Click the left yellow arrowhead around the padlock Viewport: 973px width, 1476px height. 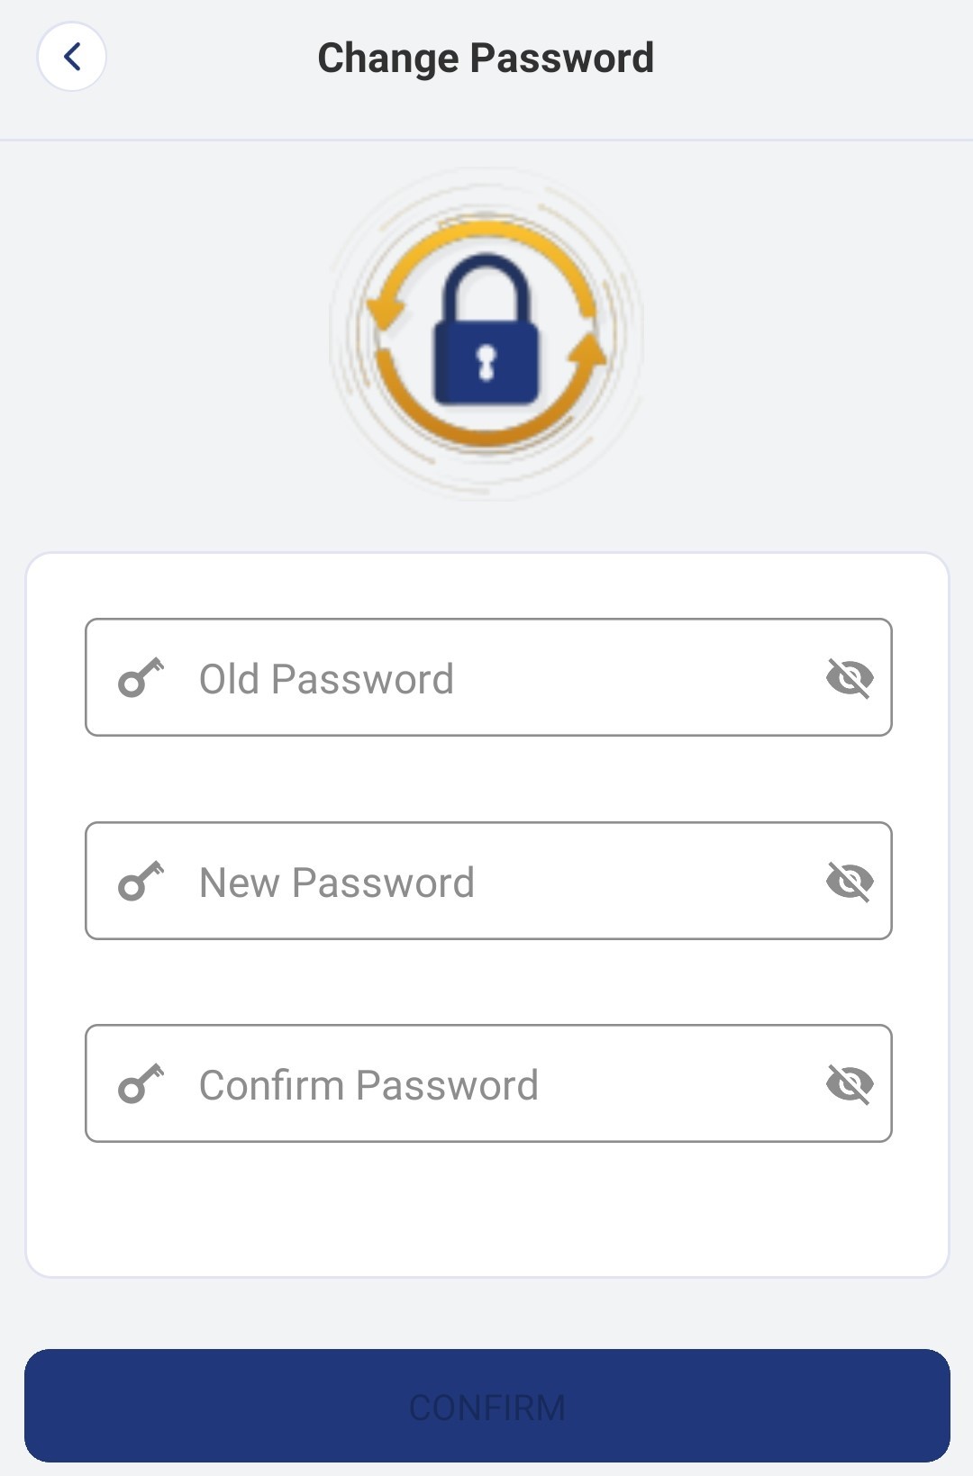coord(386,311)
